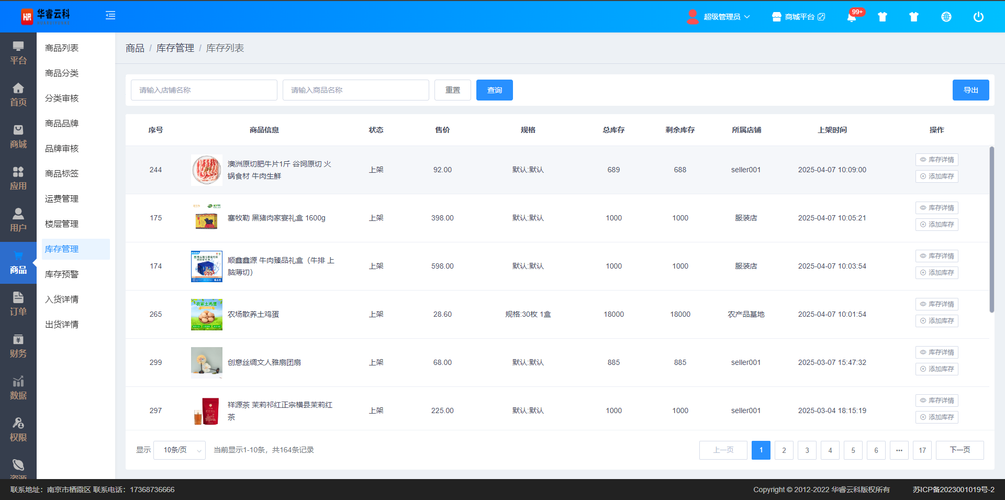
Task: Open notifications bell with 99+ badge
Action: click(x=852, y=17)
